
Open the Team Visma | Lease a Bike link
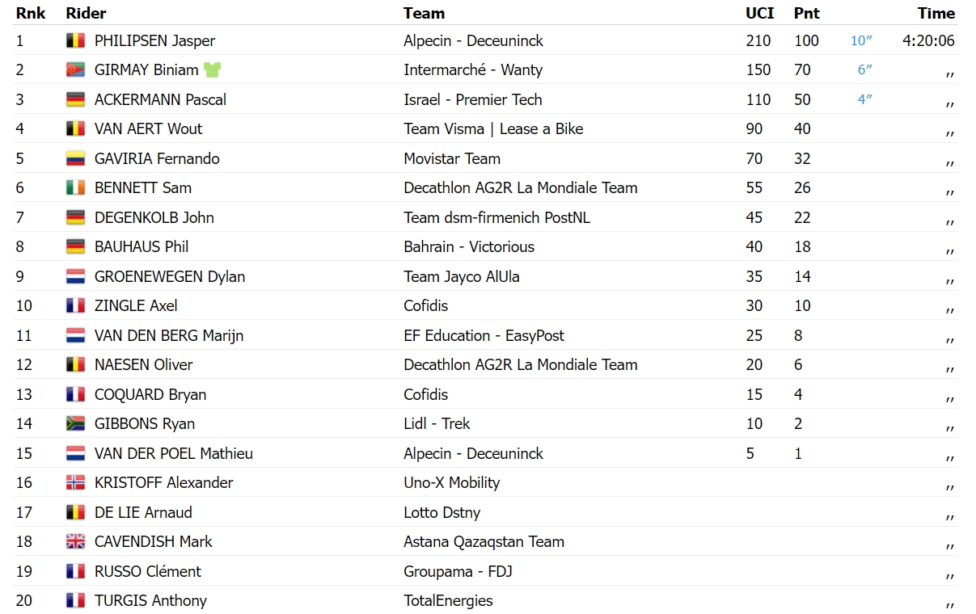(493, 129)
